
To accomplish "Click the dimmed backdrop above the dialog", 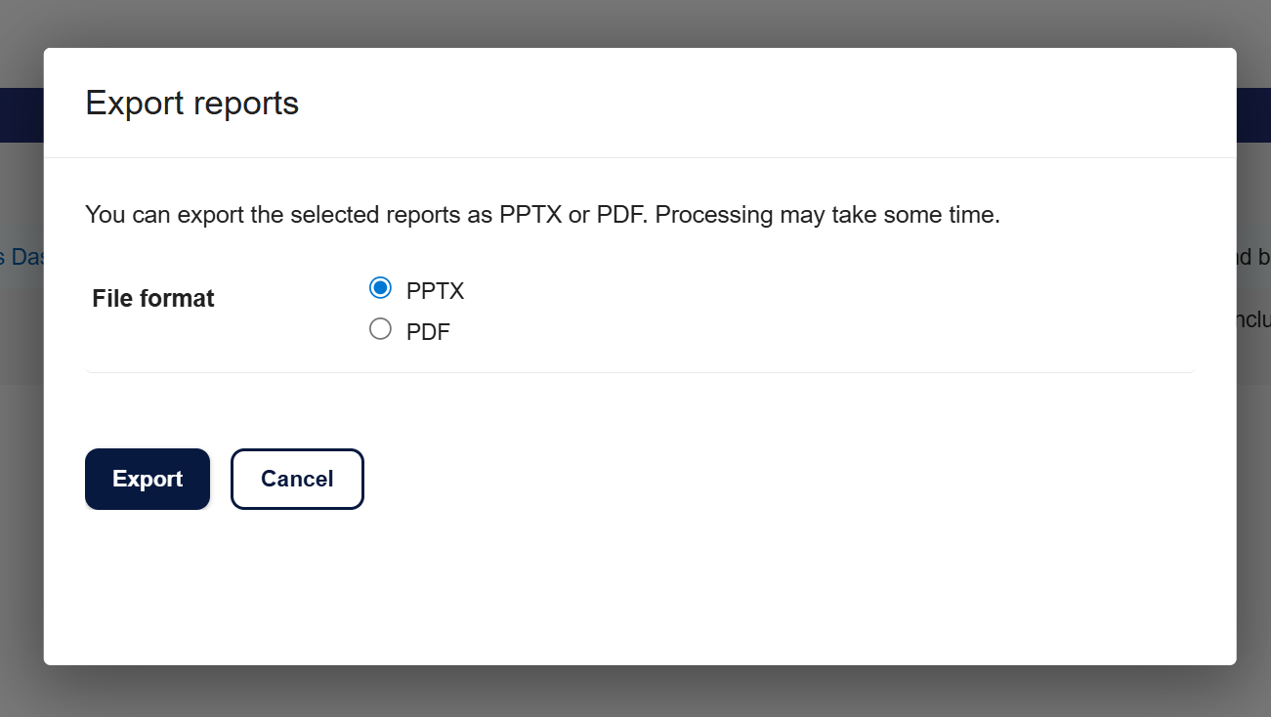I will tap(635, 21).
